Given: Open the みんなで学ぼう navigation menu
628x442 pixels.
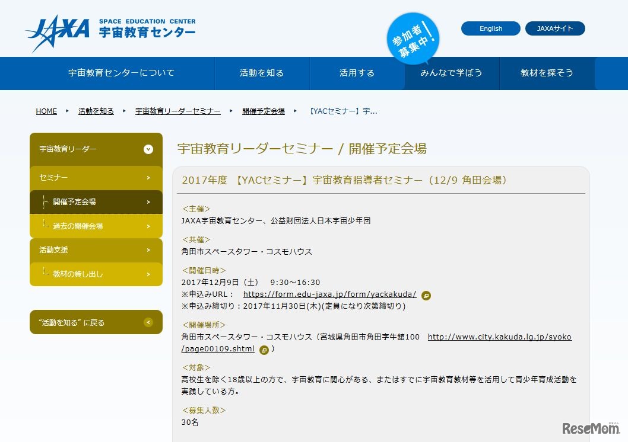Looking at the screenshot, I should 452,73.
